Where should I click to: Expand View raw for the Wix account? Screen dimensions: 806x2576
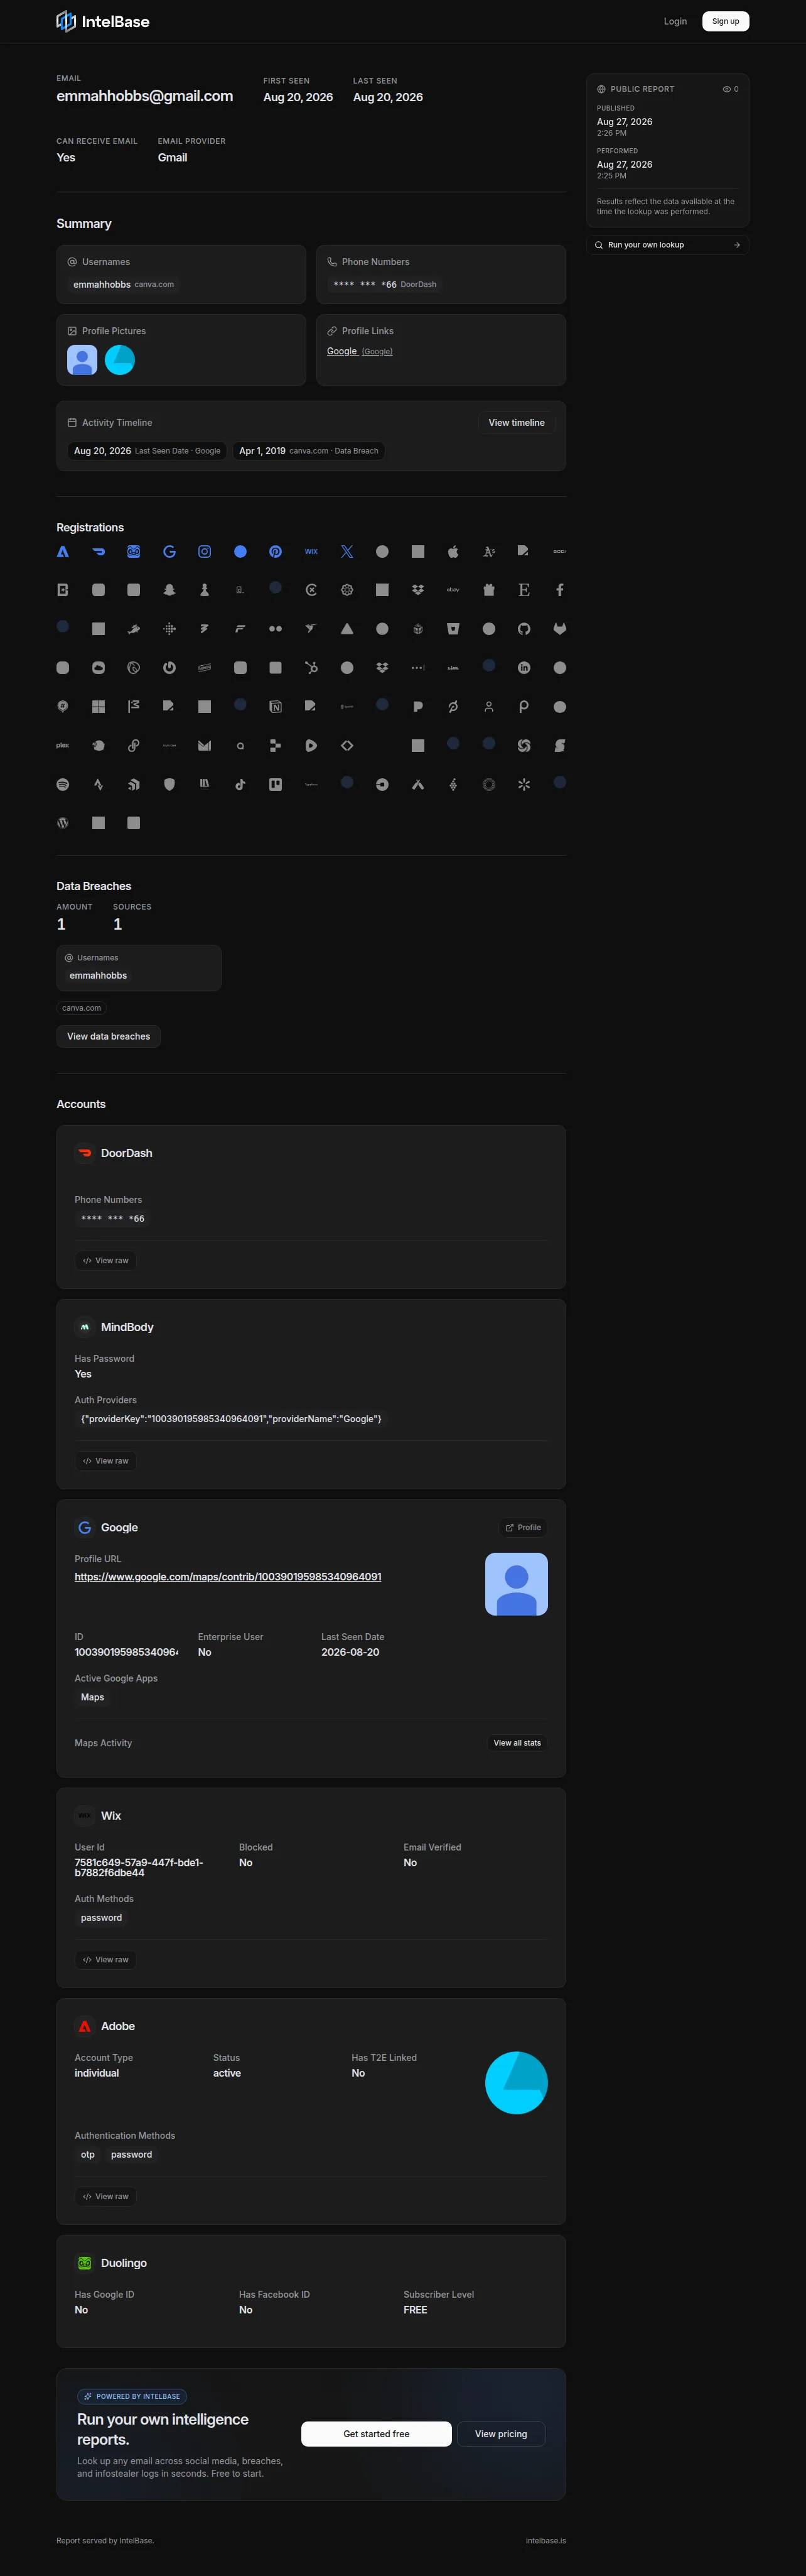(106, 1960)
